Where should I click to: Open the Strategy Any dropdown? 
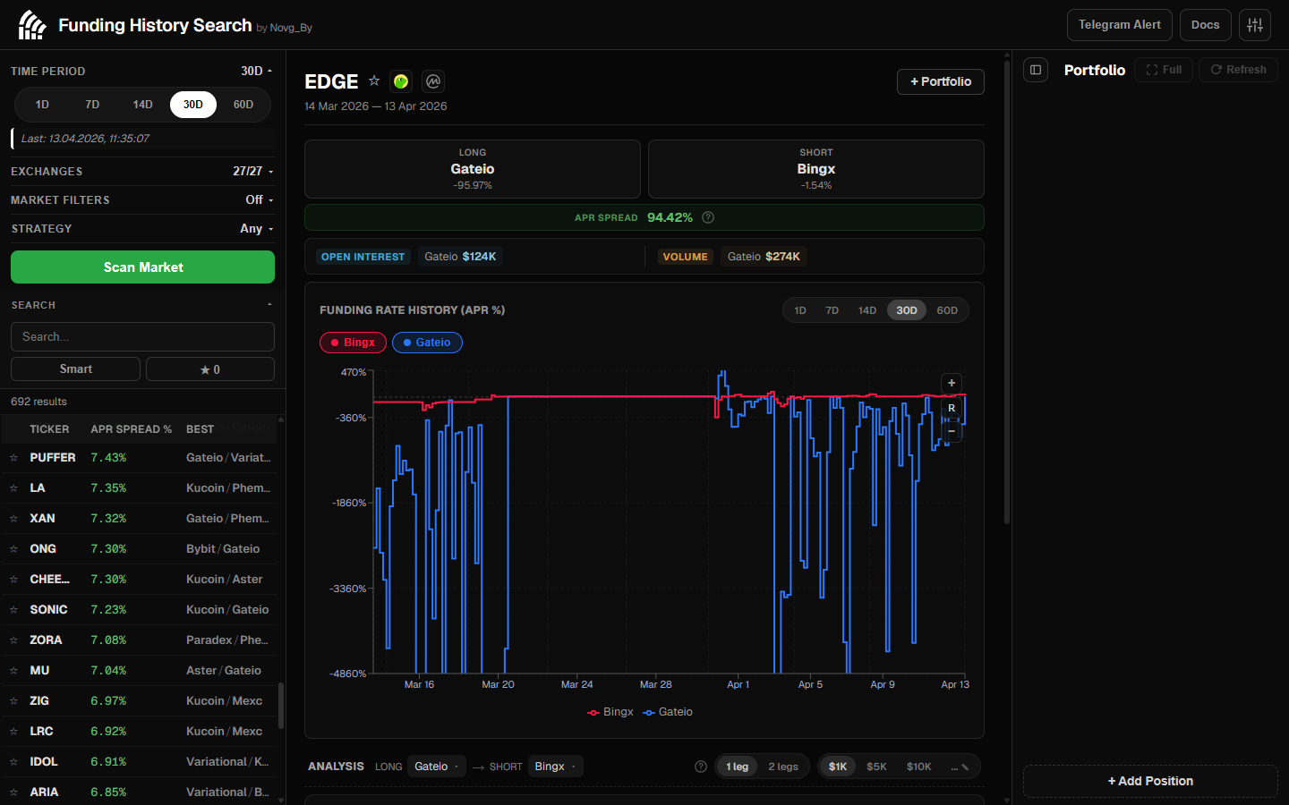point(256,228)
